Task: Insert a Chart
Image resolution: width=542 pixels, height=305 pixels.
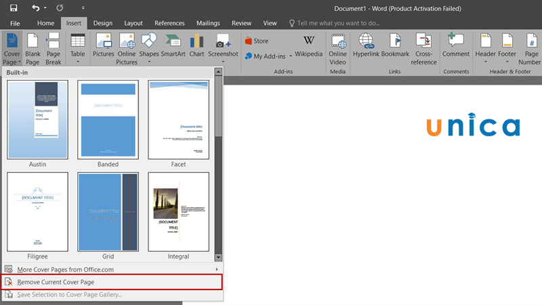Action: [x=196, y=45]
